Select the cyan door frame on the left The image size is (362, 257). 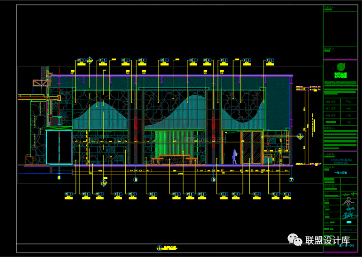point(59,148)
